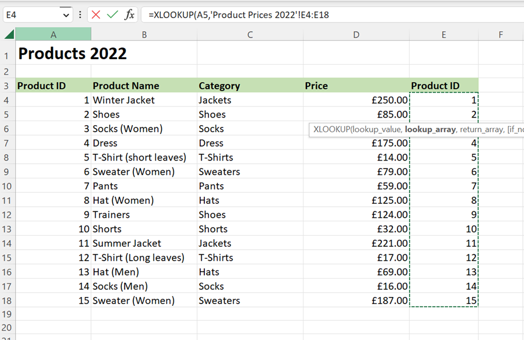Click the £250.00 price cell

coord(389,100)
